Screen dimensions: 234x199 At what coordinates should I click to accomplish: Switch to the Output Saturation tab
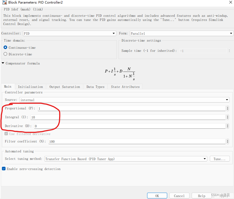(65, 87)
